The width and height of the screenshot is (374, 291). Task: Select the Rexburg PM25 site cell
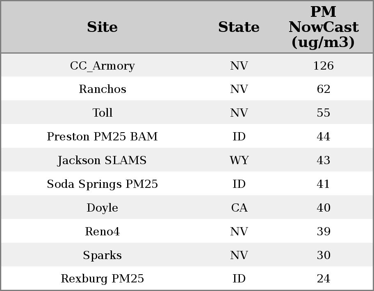pyautogui.click(x=102, y=279)
